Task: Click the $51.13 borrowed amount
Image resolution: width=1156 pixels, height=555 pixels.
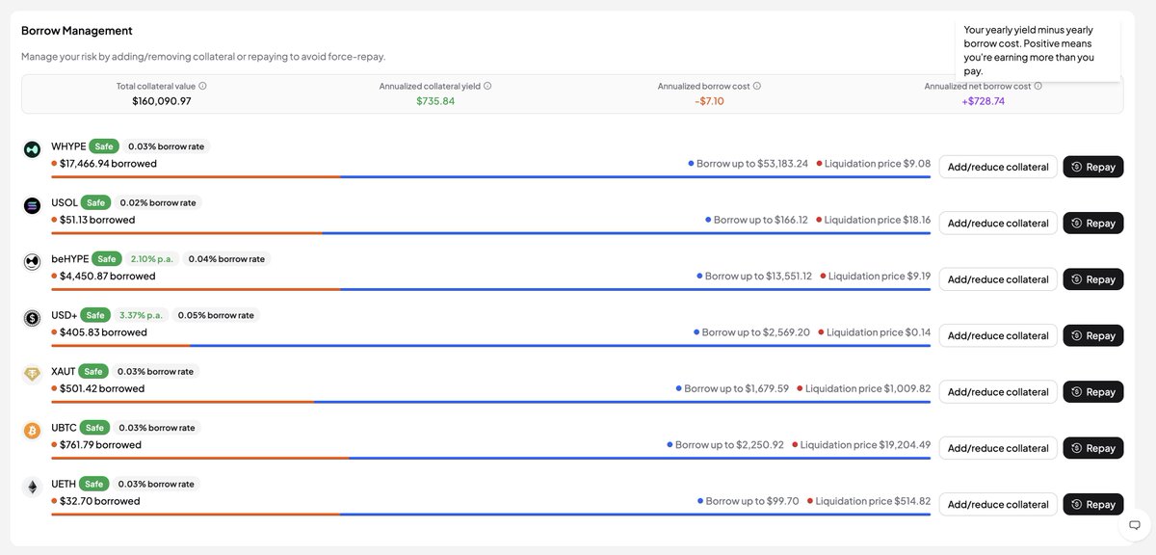Action: [97, 220]
